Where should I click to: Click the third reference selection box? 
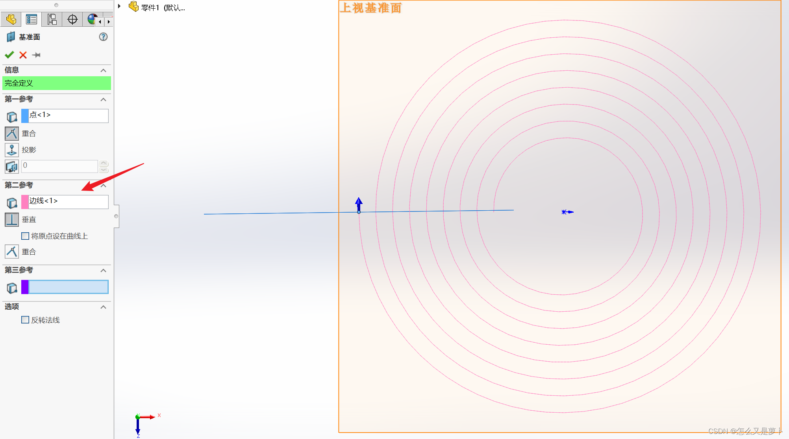pos(69,287)
